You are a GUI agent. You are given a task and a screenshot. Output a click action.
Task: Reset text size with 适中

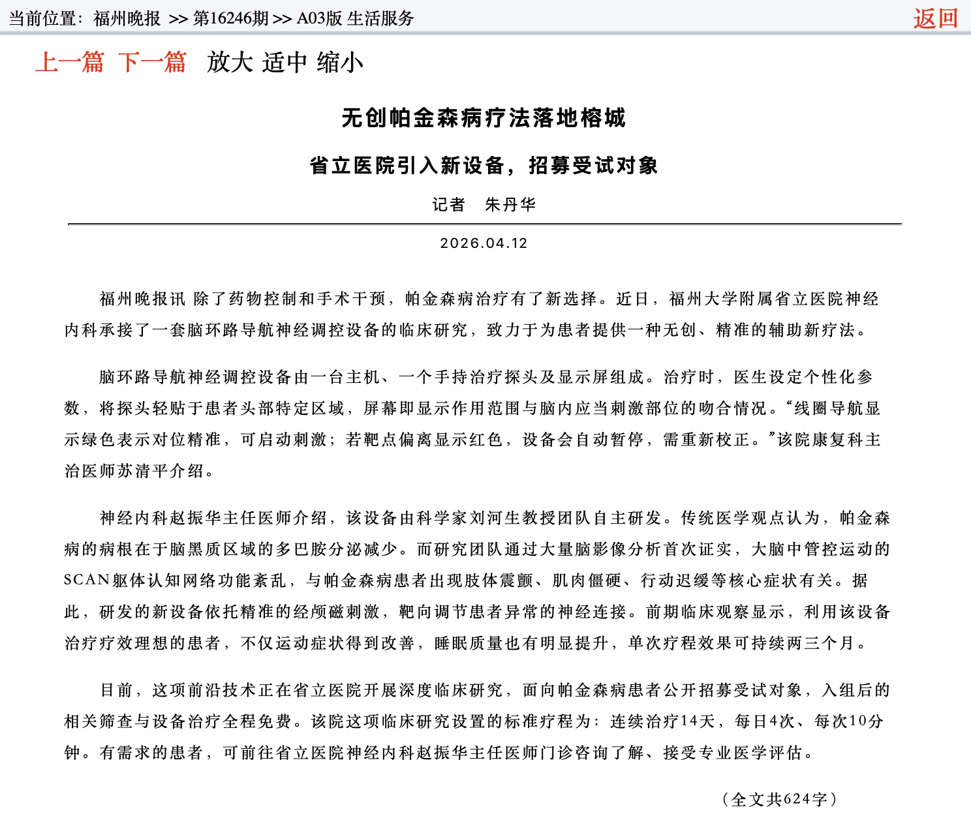coord(285,63)
